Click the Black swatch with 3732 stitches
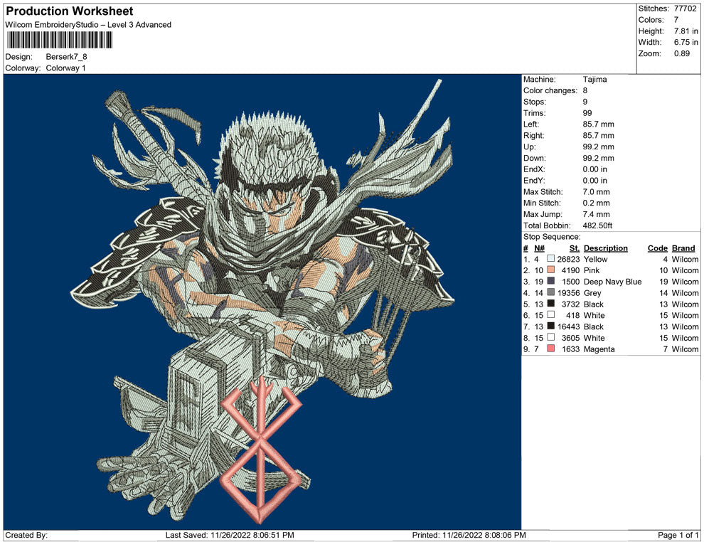704x542 pixels. [551, 304]
